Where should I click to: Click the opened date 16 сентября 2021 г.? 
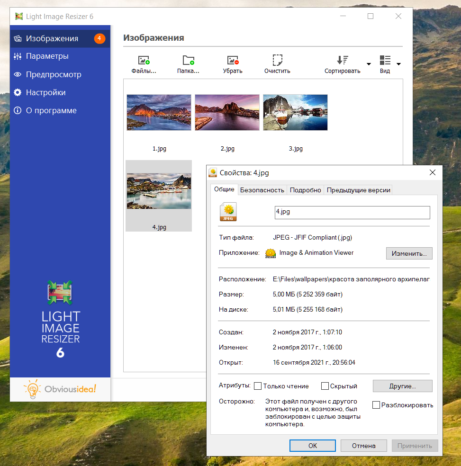point(314,362)
